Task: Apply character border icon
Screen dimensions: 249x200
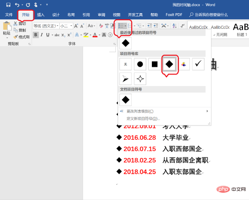Action: (112, 26)
